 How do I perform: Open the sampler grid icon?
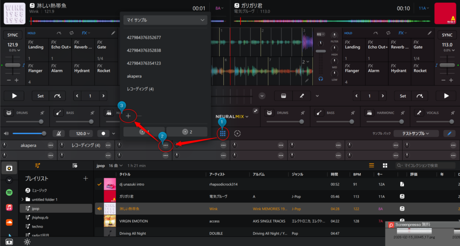222,133
